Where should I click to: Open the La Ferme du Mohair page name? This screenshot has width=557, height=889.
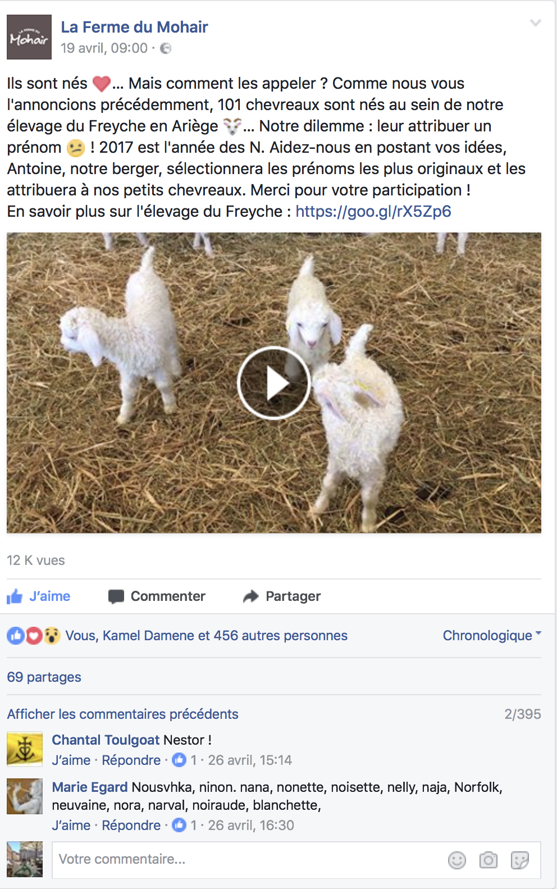pos(134,27)
